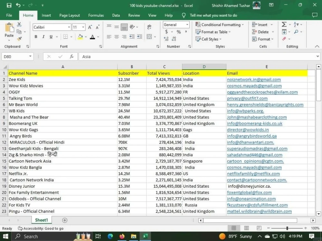Switch to the Formulas ribbon tab
Image resolution: width=322 pixels, height=241 pixels.
pos(96,15)
